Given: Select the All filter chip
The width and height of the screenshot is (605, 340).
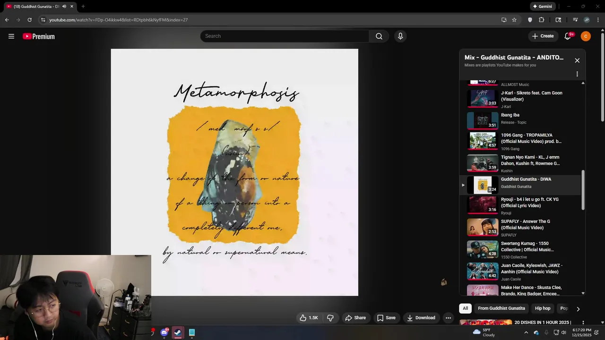Looking at the screenshot, I should point(465,308).
